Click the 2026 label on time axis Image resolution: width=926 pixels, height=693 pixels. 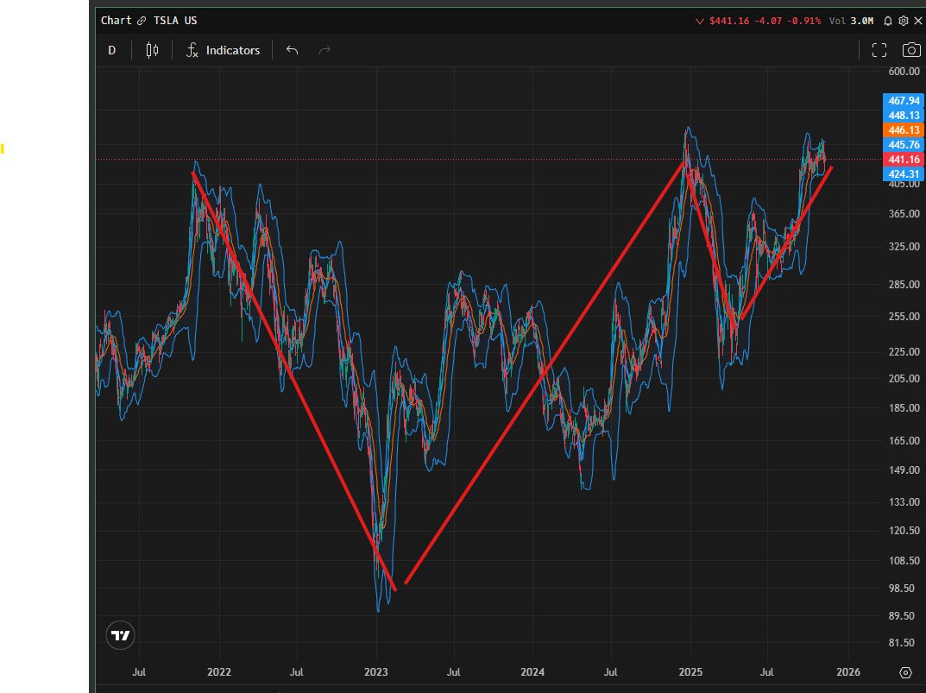click(848, 671)
